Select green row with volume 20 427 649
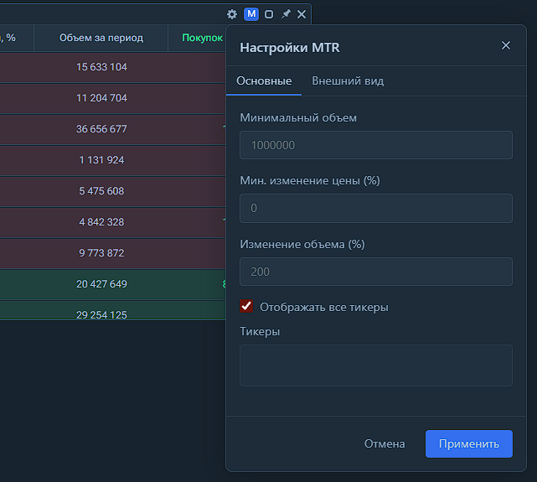Image resolution: width=537 pixels, height=482 pixels. click(101, 284)
